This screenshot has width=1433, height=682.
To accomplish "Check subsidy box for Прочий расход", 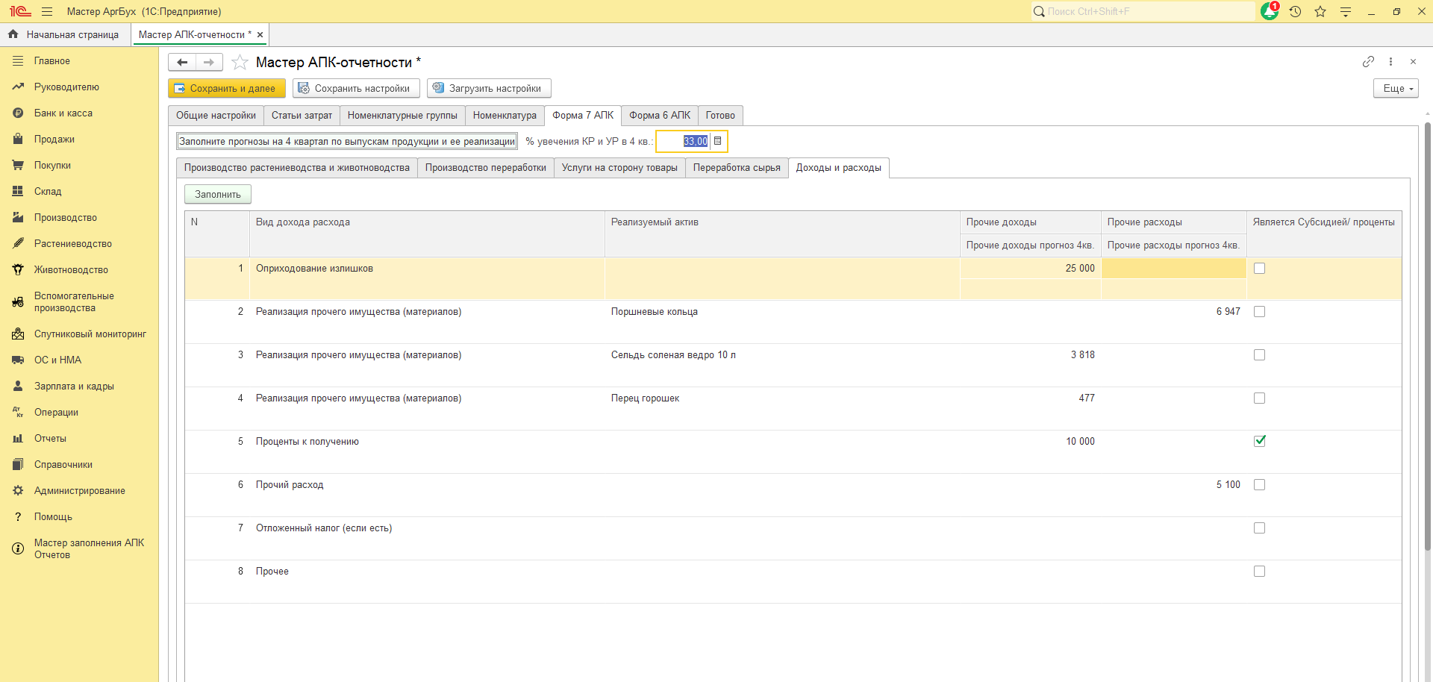I will [x=1260, y=484].
